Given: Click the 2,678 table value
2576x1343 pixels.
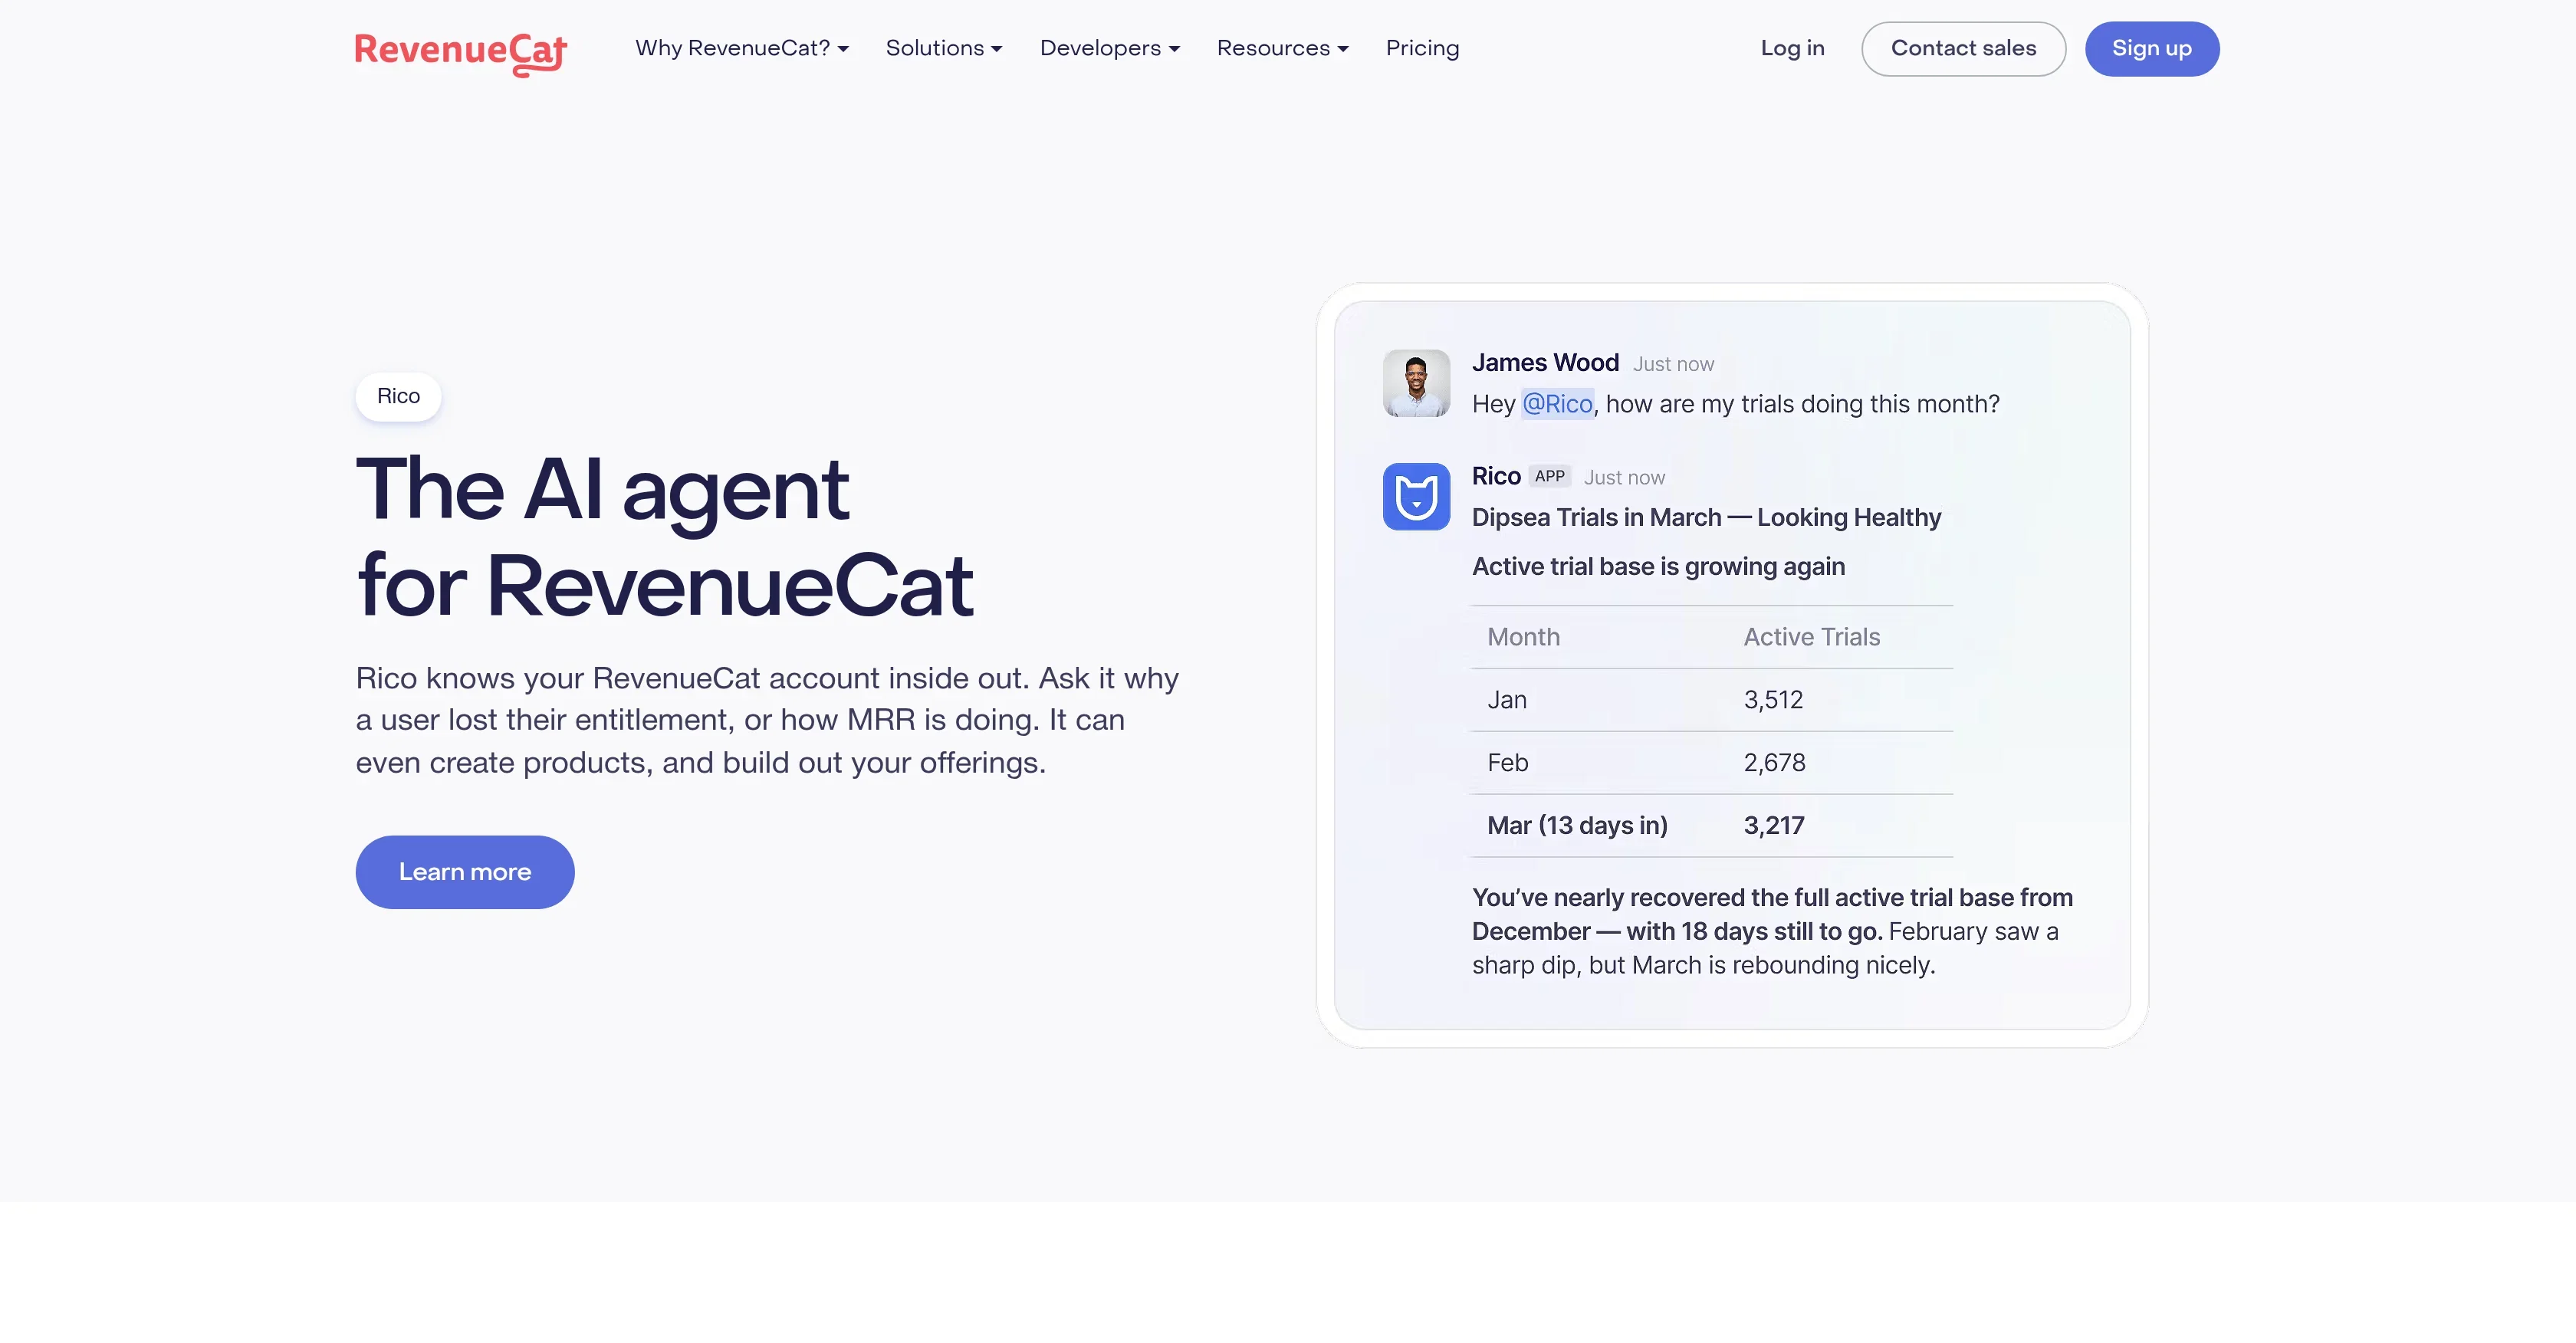Looking at the screenshot, I should [x=1774, y=763].
